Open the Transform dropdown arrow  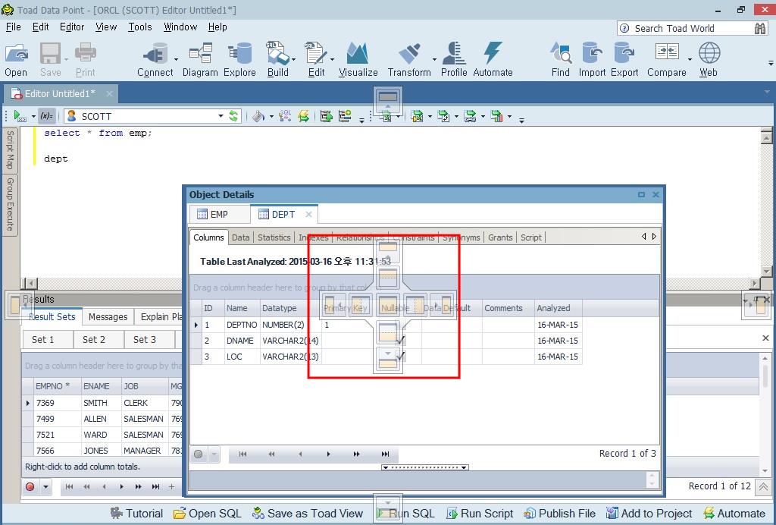(x=434, y=59)
